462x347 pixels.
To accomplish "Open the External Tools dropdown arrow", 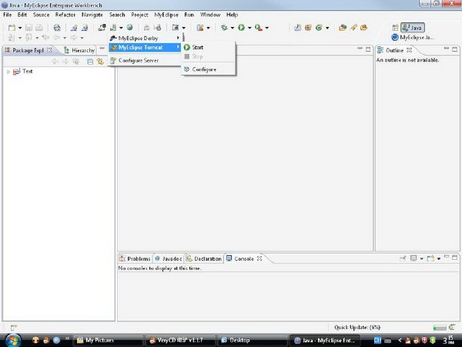I will point(266,28).
